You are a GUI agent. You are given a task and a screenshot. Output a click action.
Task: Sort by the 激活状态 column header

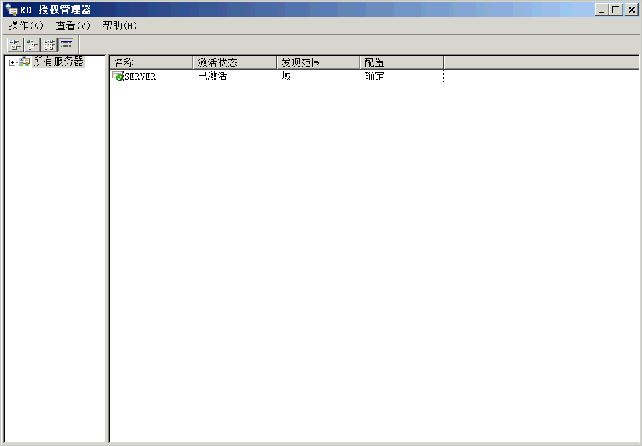pos(235,62)
